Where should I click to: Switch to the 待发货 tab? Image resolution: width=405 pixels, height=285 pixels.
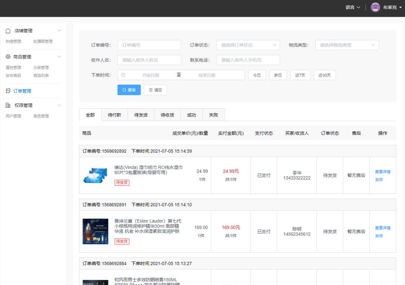(141, 115)
